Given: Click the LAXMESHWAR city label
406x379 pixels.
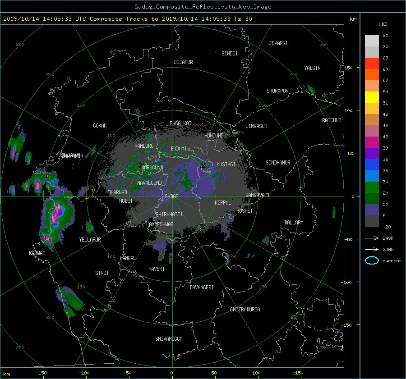Looking at the screenshot, I should coord(160,224).
